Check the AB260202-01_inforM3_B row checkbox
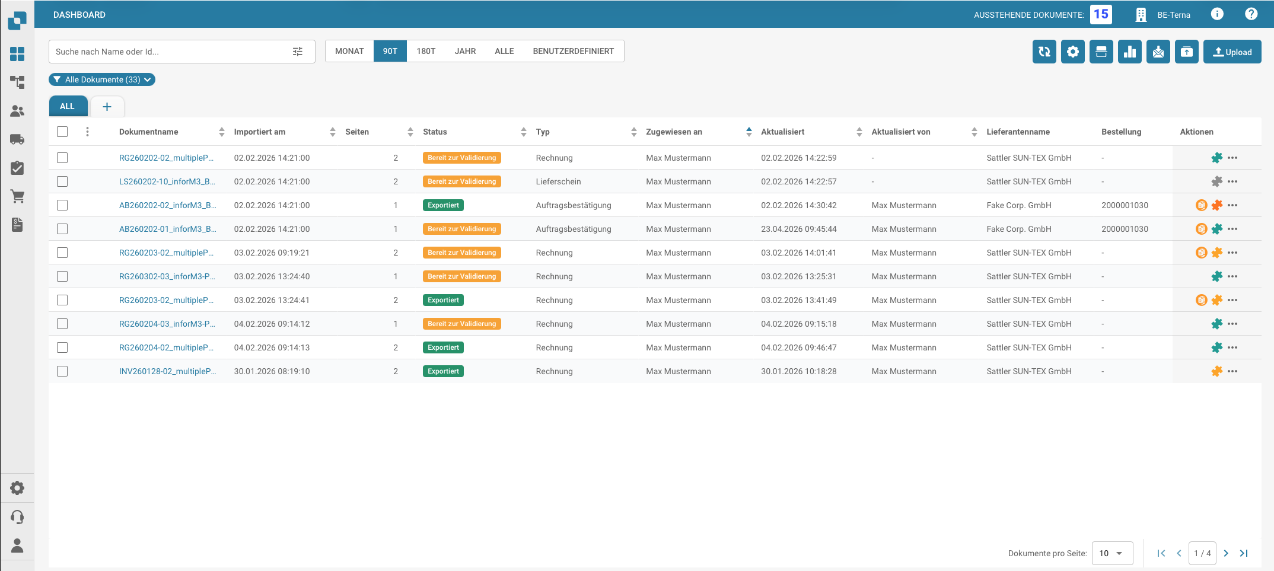Screen dimensions: 1274x571 (62, 229)
